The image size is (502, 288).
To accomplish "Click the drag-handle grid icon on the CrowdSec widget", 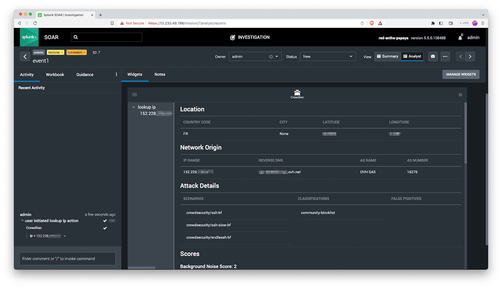I will click(x=135, y=94).
